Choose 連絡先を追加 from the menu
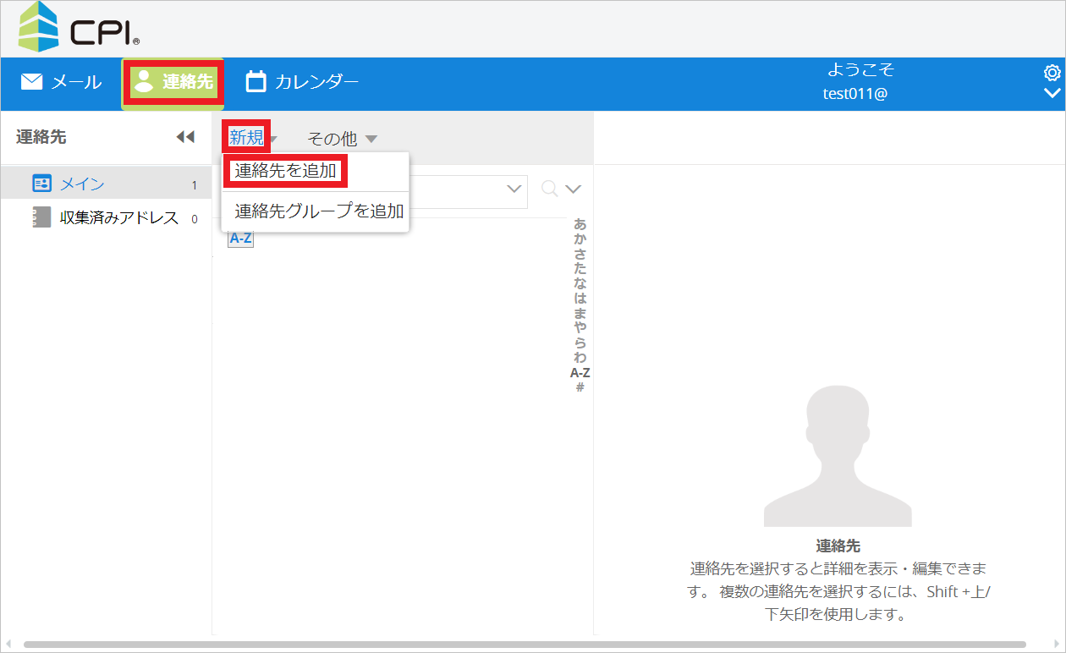 click(285, 171)
